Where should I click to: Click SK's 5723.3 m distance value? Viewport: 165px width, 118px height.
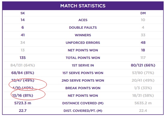(23, 103)
